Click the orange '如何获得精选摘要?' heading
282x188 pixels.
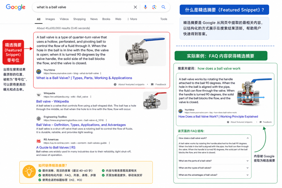[x=53, y=166]
